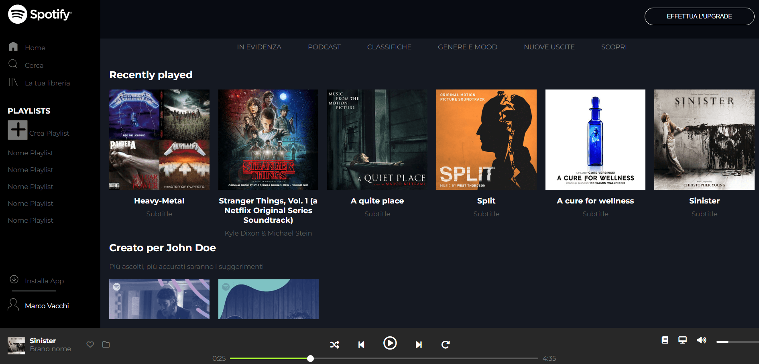Open Cerca using the magnifier icon

coord(13,64)
